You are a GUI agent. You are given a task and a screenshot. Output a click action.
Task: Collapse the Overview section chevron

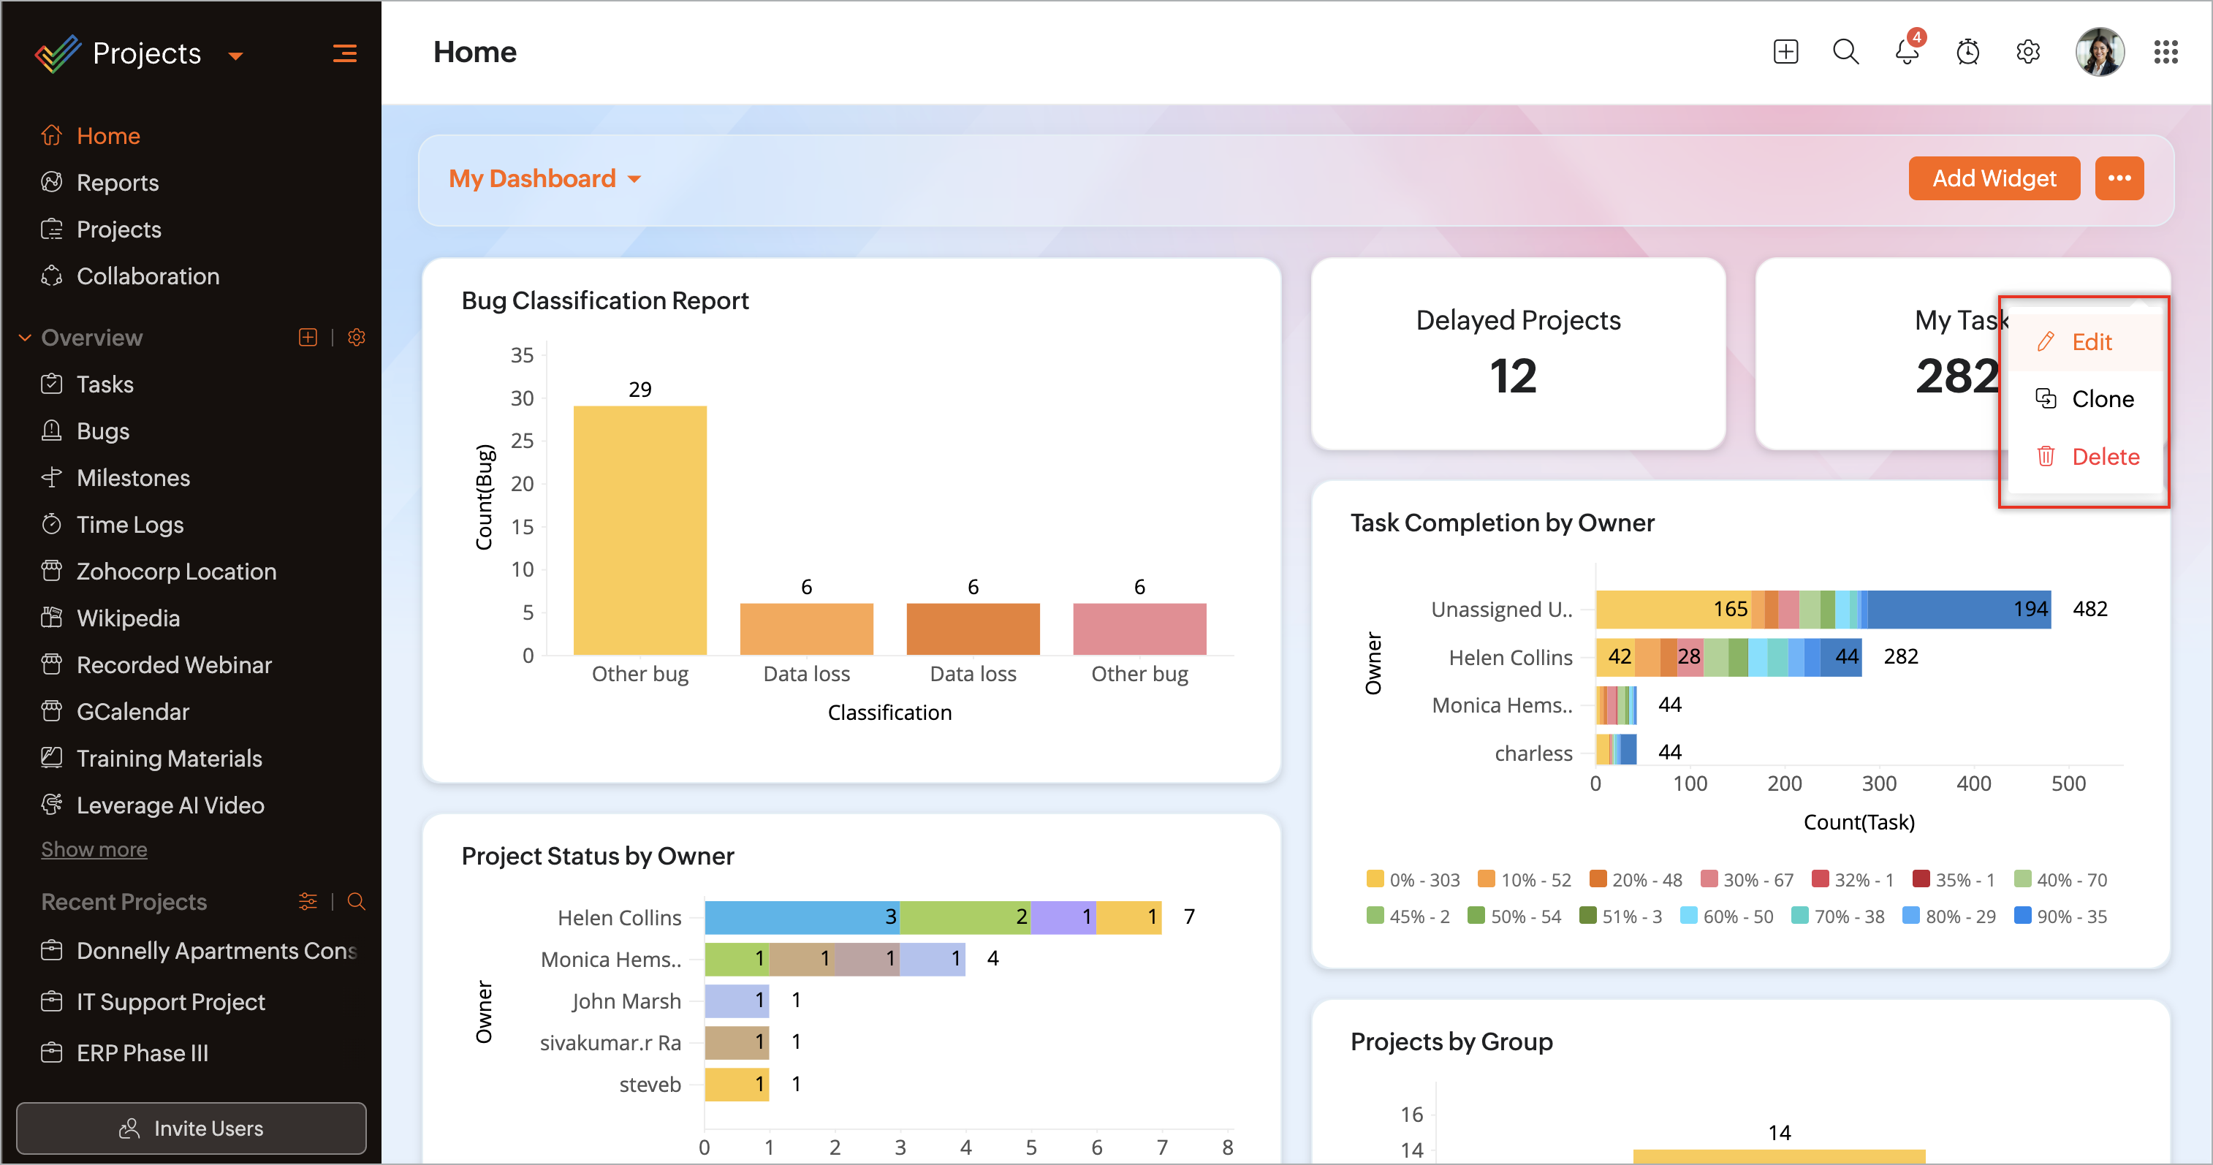(x=25, y=338)
